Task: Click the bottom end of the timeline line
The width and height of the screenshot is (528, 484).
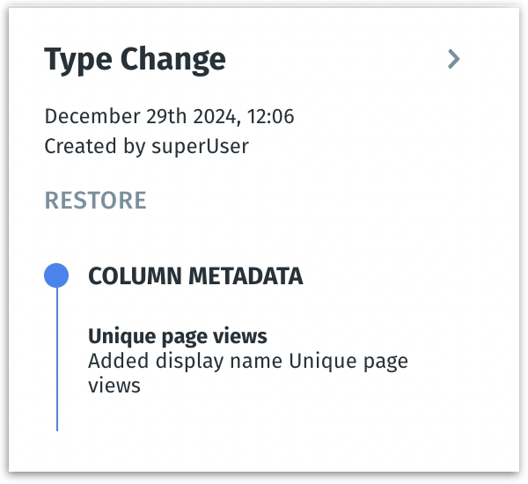Action: 57,426
